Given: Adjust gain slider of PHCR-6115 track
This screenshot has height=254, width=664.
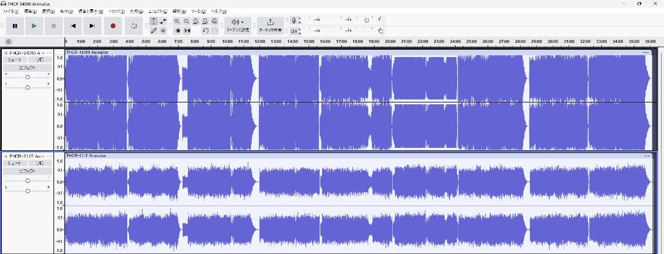Looking at the screenshot, I should [x=28, y=180].
